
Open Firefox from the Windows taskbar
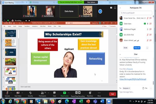[53, 101]
